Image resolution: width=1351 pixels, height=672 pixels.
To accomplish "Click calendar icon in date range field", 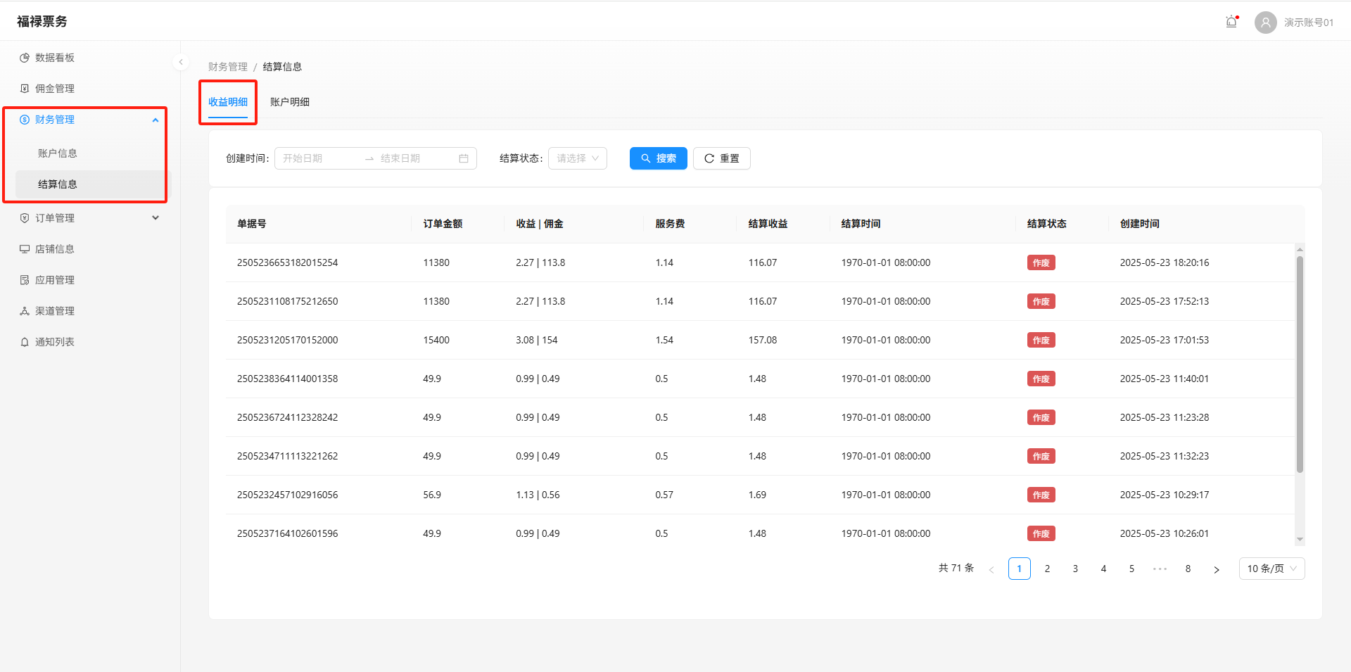I will [464, 158].
